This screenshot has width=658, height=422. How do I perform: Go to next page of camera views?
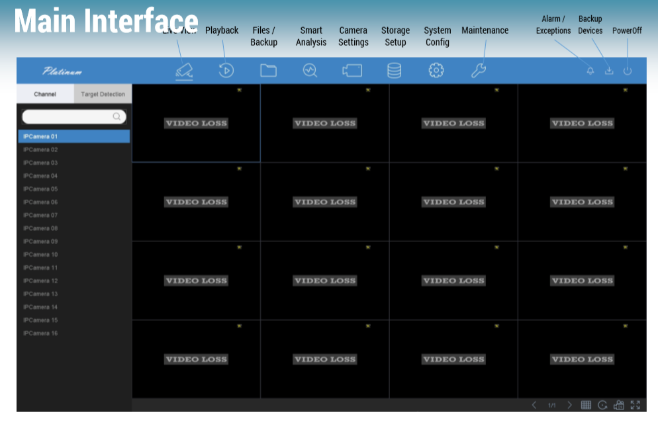(569, 405)
